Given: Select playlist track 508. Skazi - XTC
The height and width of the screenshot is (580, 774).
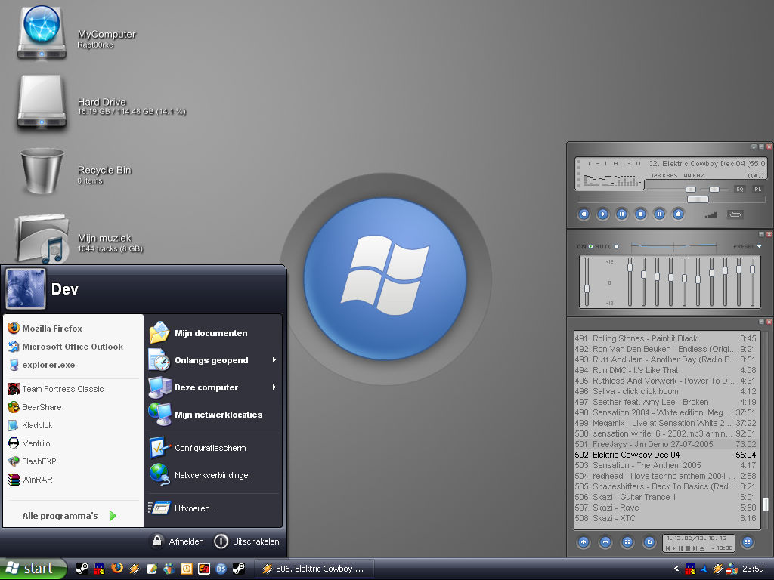Looking at the screenshot, I should coord(665,518).
